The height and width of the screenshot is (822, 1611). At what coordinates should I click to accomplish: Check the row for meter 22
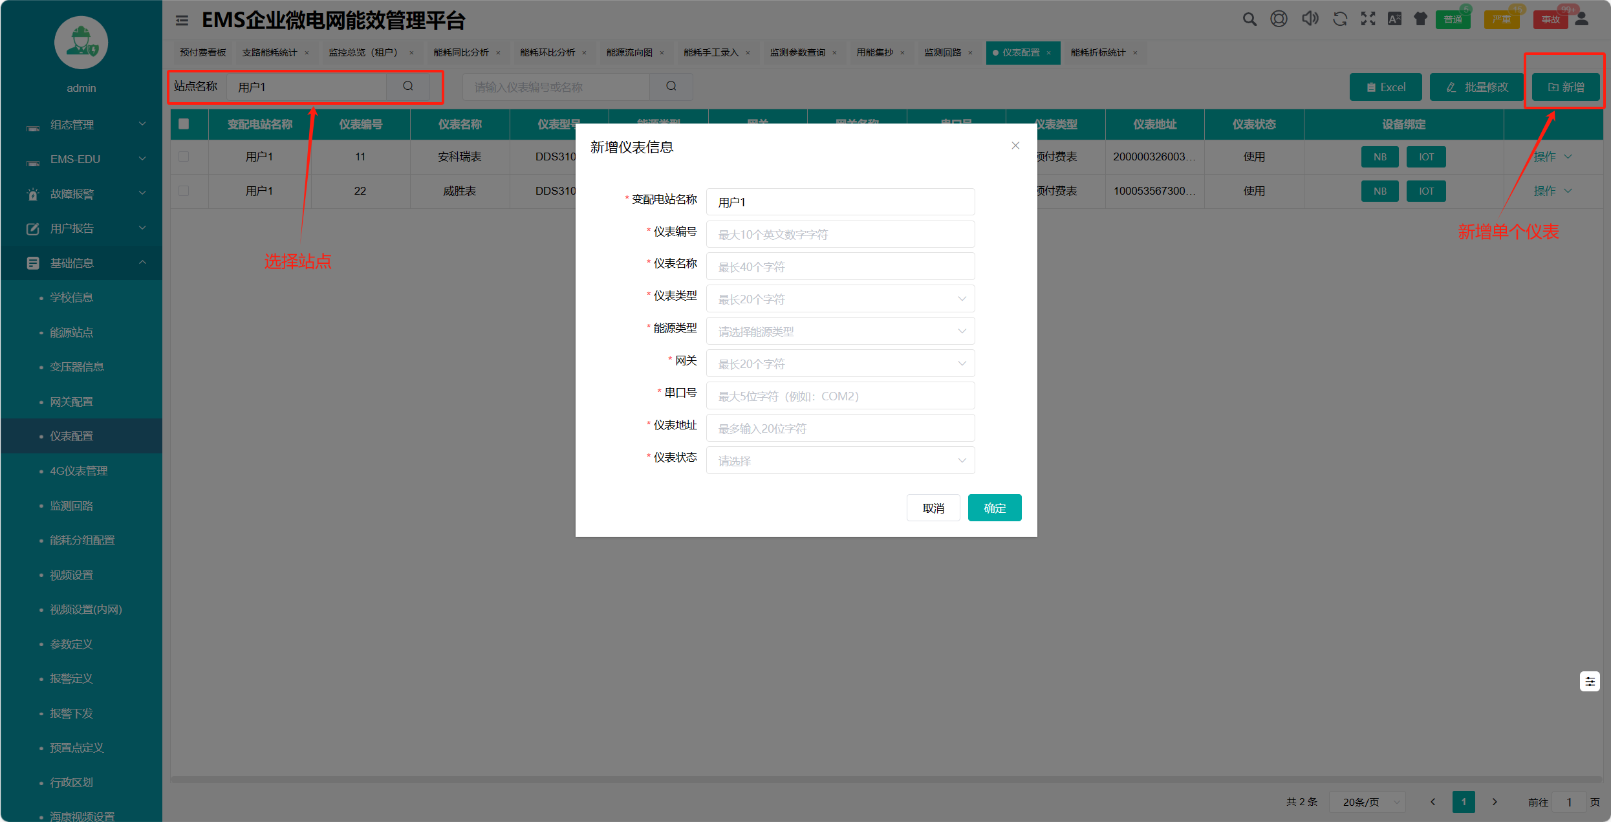pos(184,191)
